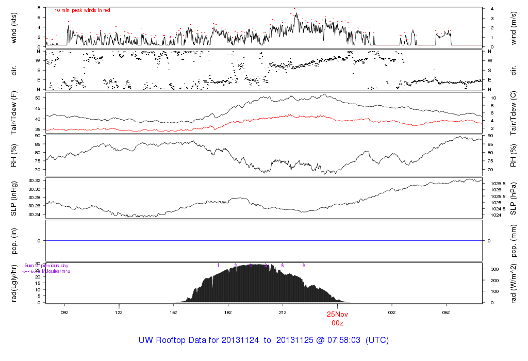Select the 06z tick on the time axis
This screenshot has height=361, width=528.
click(447, 312)
